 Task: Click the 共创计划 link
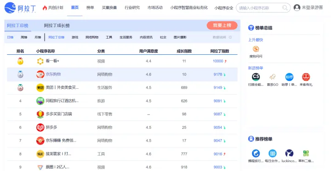point(56,8)
